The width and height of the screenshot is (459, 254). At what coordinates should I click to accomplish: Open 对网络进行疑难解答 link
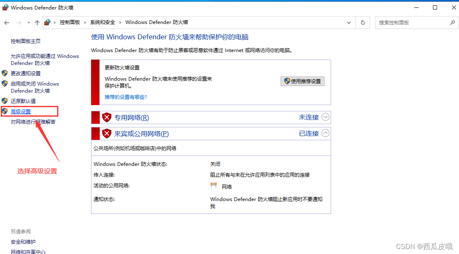(x=33, y=122)
